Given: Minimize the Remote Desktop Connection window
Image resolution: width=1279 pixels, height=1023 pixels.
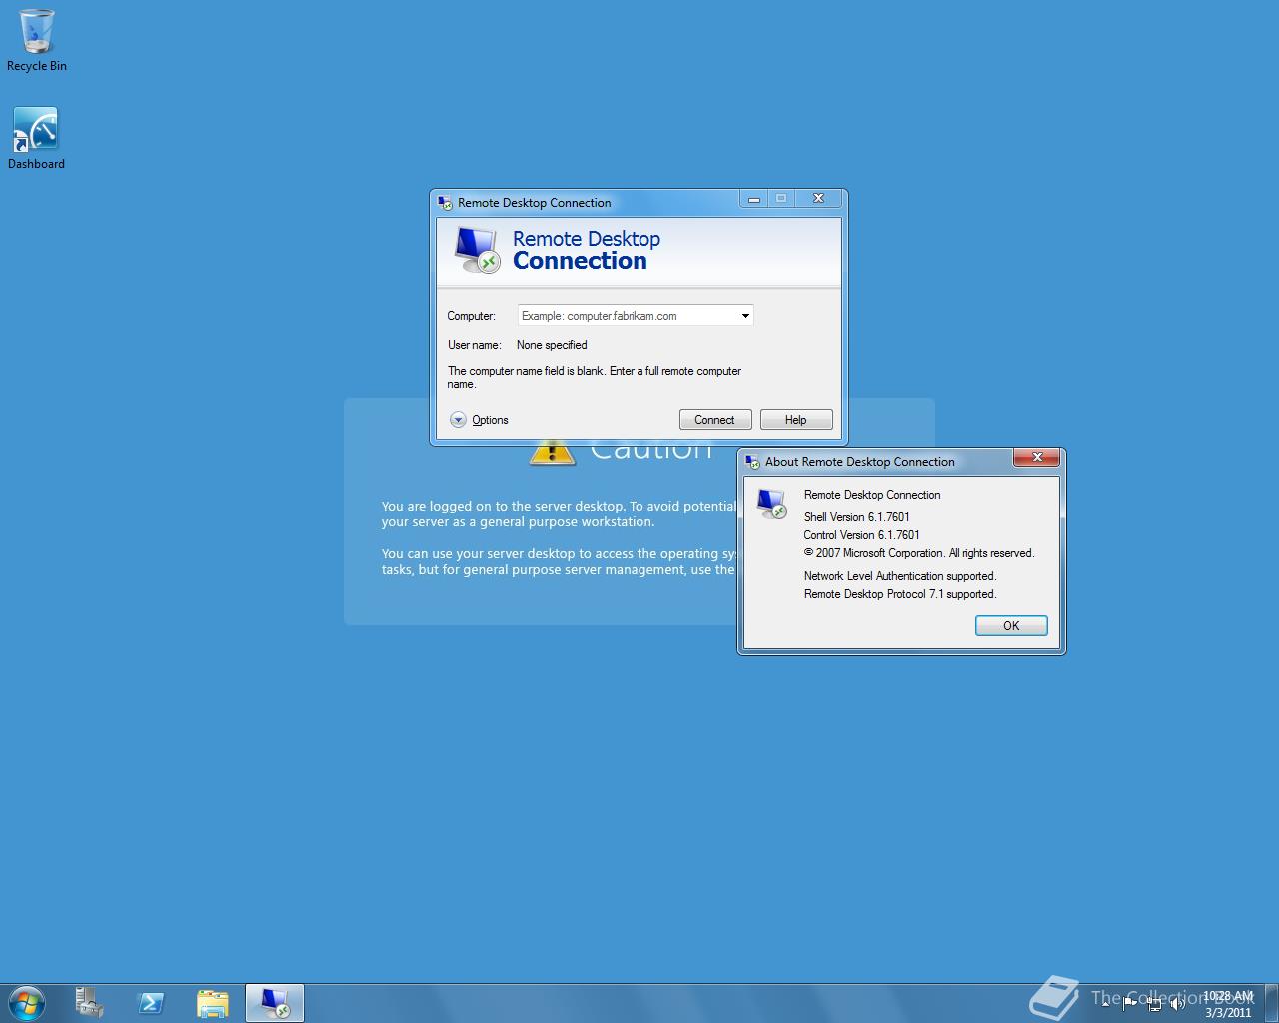Looking at the screenshot, I should [754, 199].
